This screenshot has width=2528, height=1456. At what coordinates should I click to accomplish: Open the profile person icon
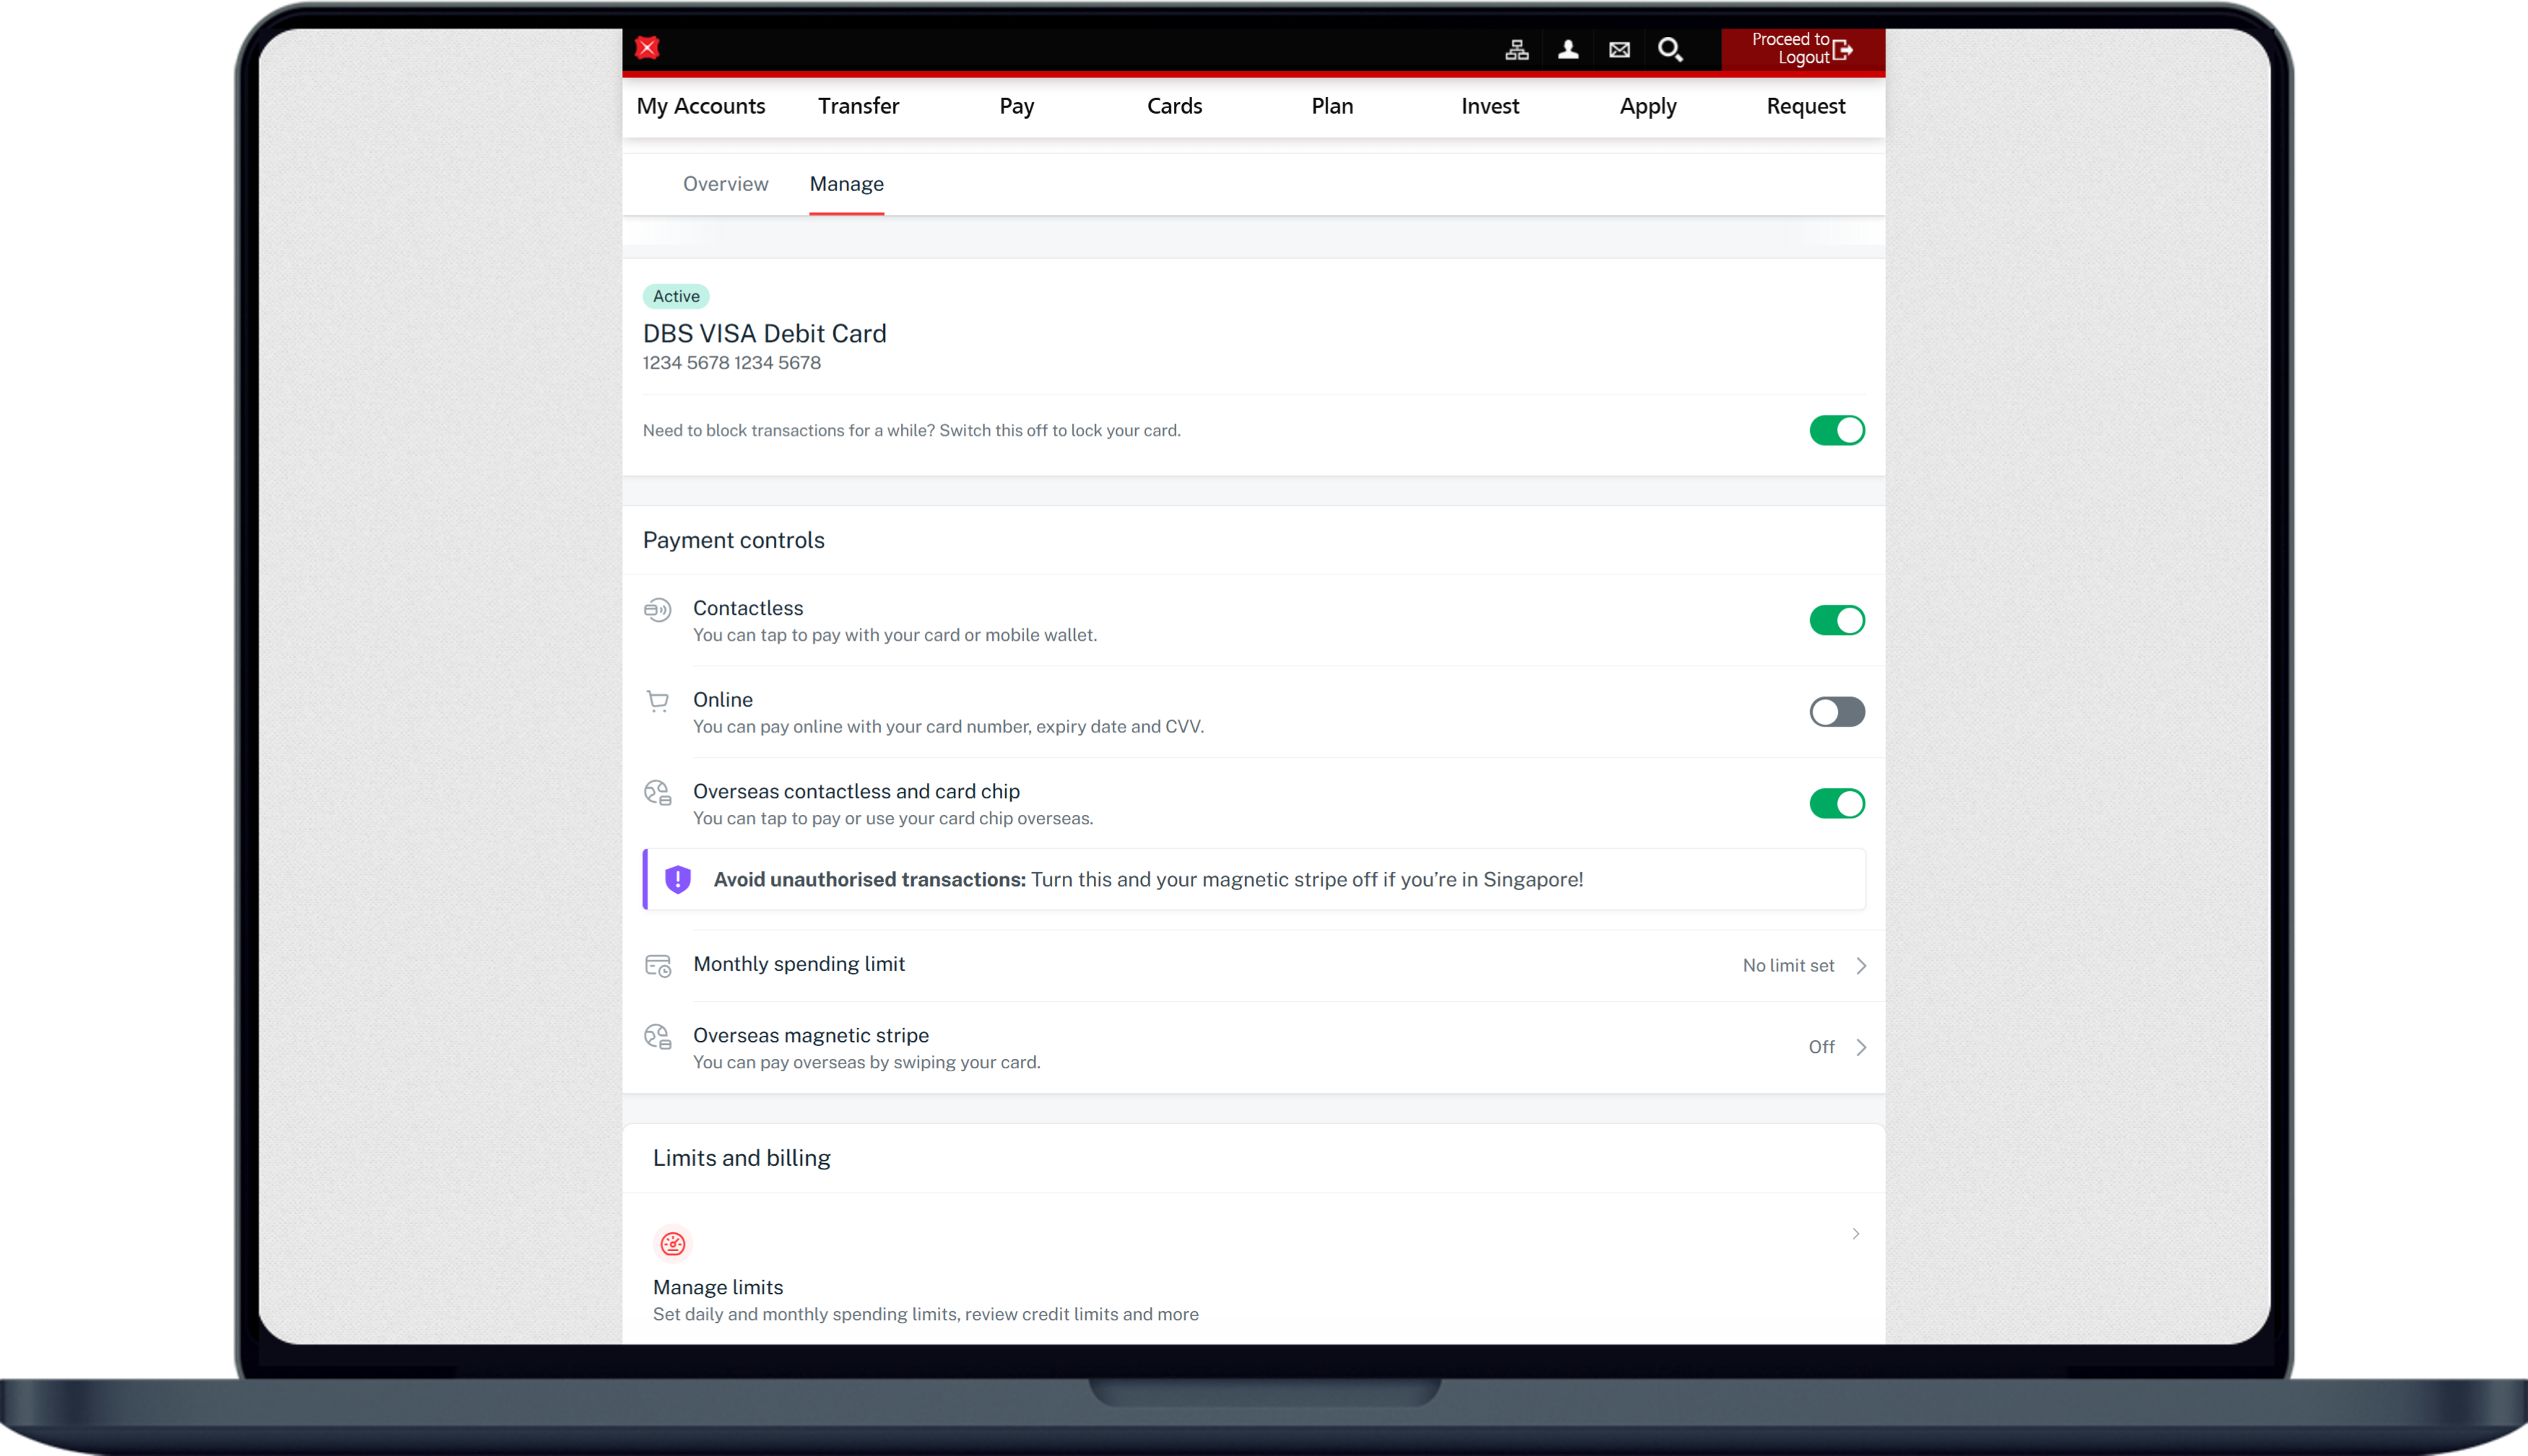[1568, 50]
